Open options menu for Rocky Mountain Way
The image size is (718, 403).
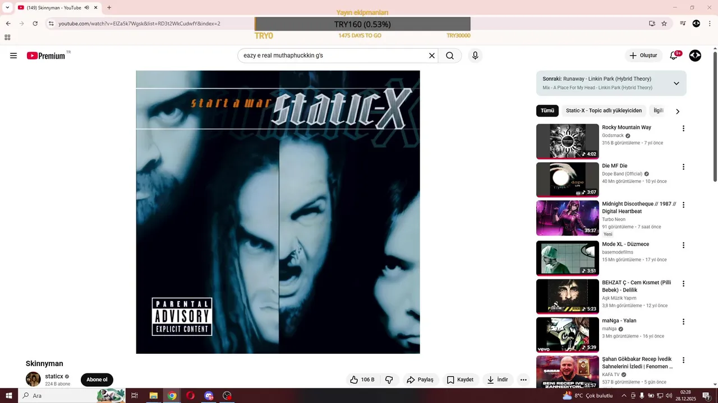click(683, 128)
